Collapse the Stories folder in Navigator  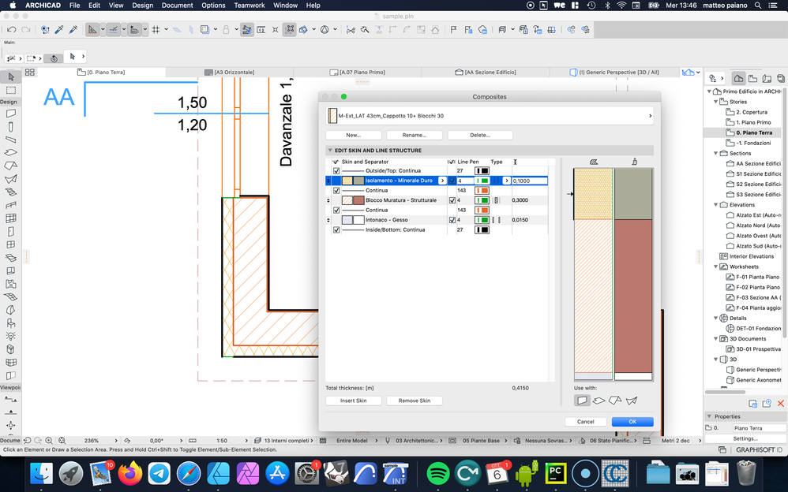716,102
